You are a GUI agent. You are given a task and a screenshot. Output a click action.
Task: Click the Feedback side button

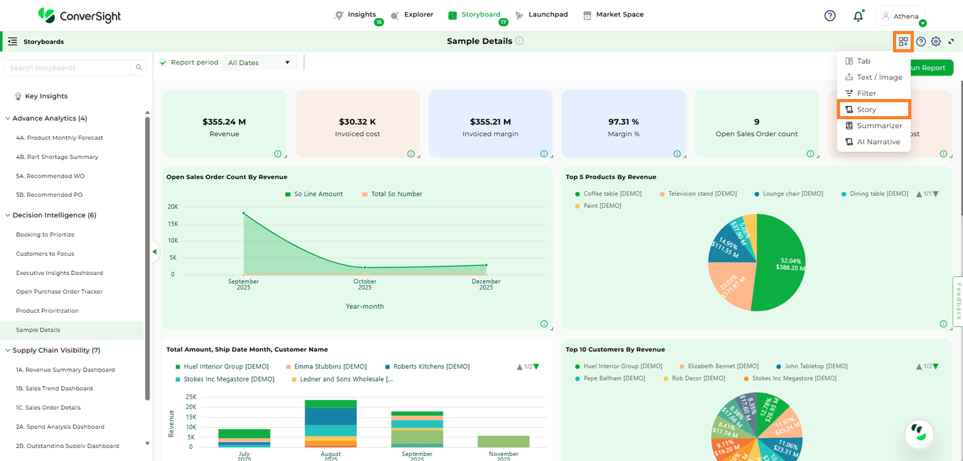tap(958, 301)
